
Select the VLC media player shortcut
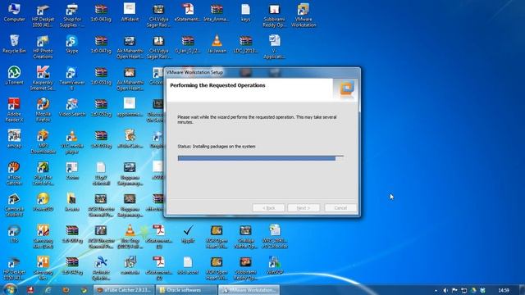point(71,141)
